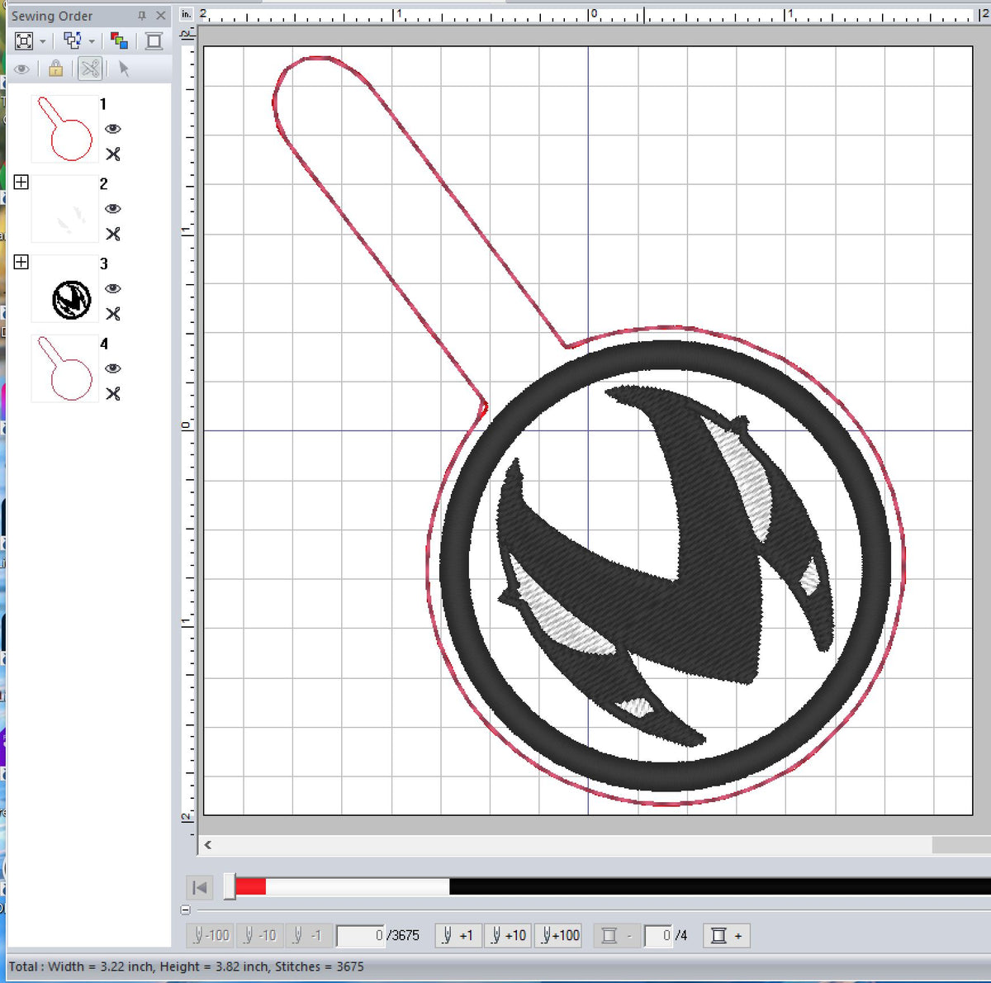Click the black segment of the stitch progress bar
The height and width of the screenshot is (983, 991).
pos(720,886)
